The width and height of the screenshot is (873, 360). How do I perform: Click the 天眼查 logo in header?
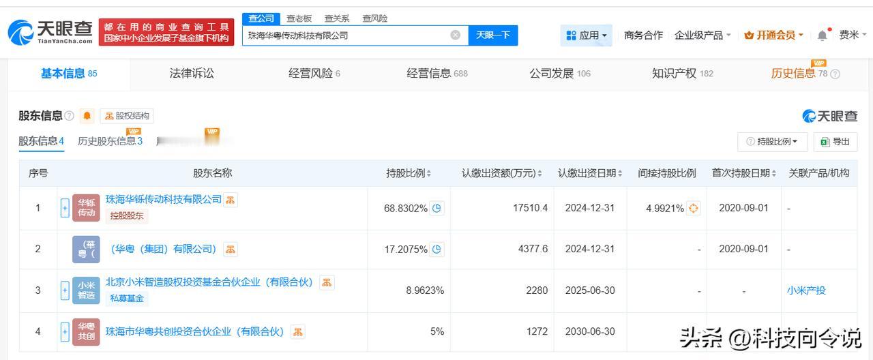[x=50, y=32]
